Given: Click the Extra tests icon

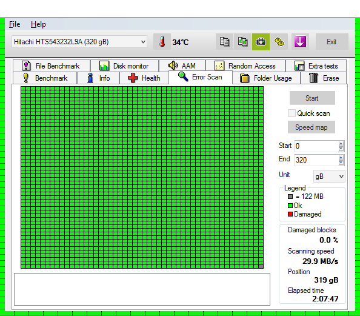Looking at the screenshot, I should [x=299, y=66].
